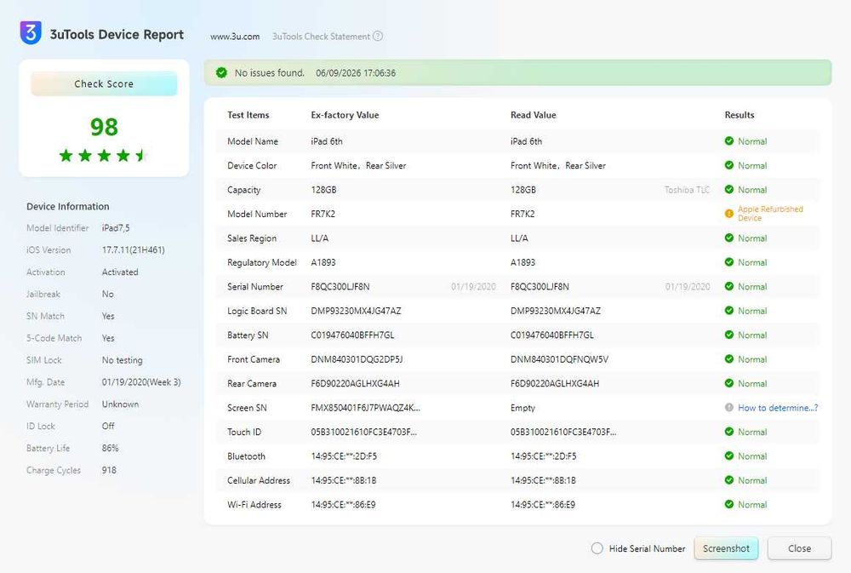Screen dimensions: 851x573
Task: Click the gray info icon next to How to determine
Action: coord(729,407)
